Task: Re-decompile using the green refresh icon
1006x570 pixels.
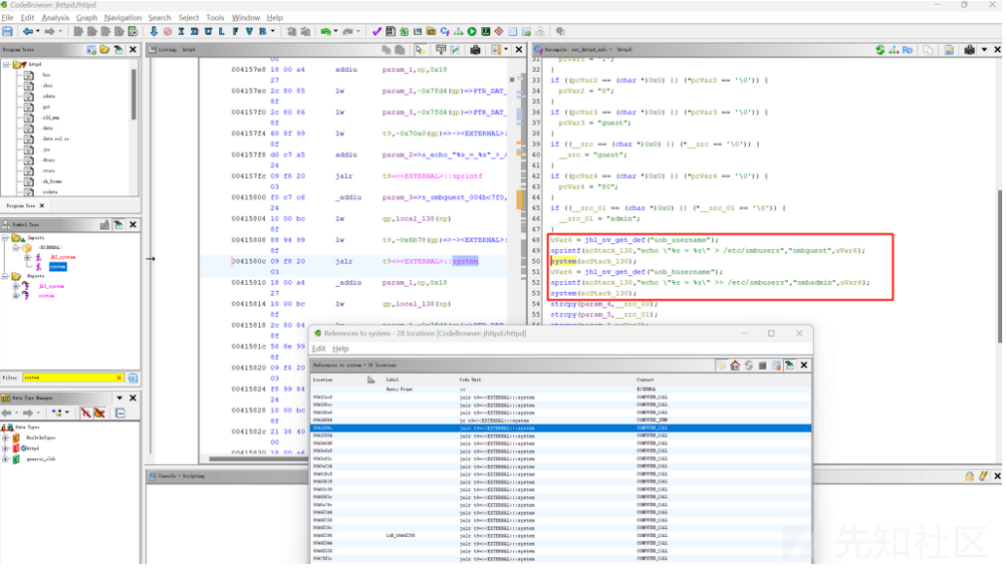Action: pyautogui.click(x=880, y=49)
